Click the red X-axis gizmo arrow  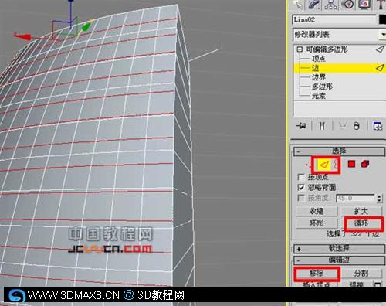(x=22, y=36)
